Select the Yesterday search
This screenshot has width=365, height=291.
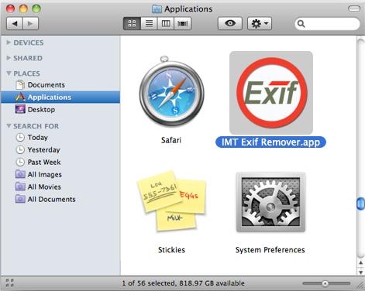click(60, 149)
